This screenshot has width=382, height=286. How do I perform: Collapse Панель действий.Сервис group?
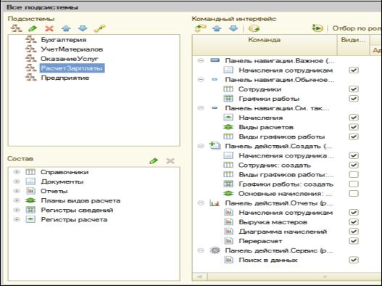(x=201, y=250)
